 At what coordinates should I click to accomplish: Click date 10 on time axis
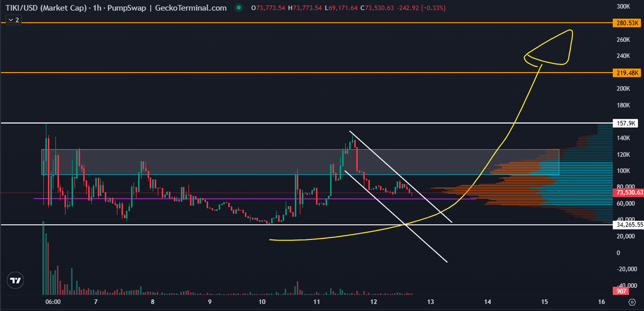tap(261, 302)
